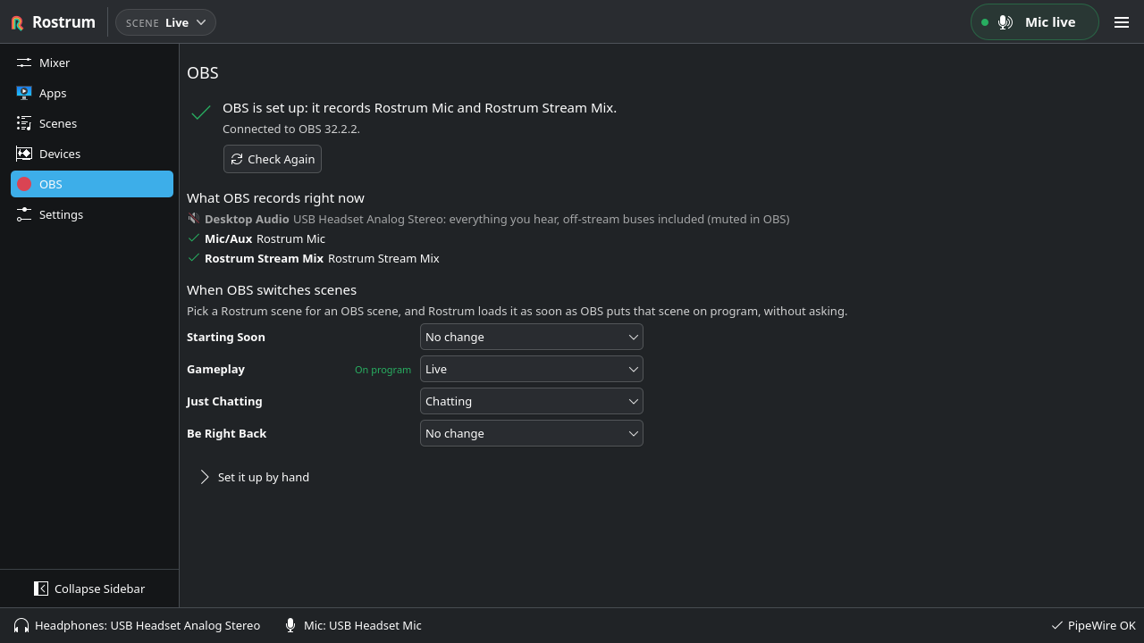Click the Just Chatting row label
This screenshot has width=1144, height=643.
224,401
